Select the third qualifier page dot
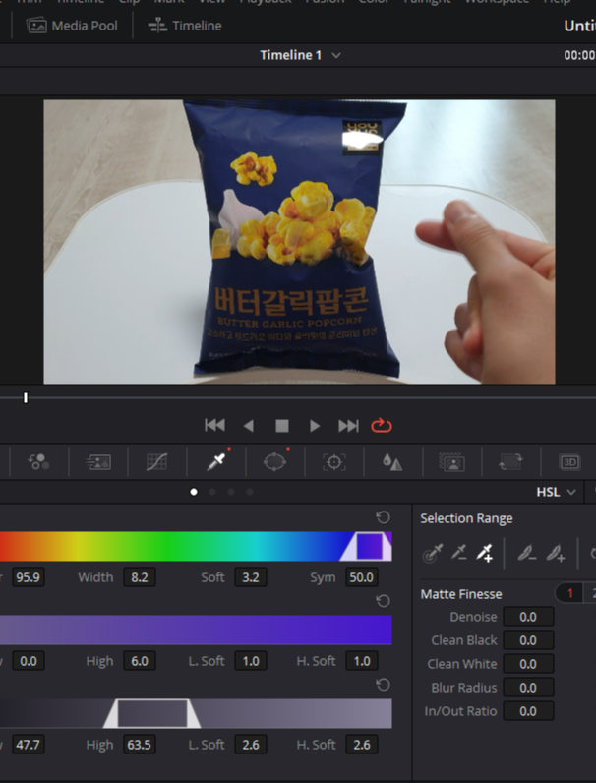 coord(230,492)
